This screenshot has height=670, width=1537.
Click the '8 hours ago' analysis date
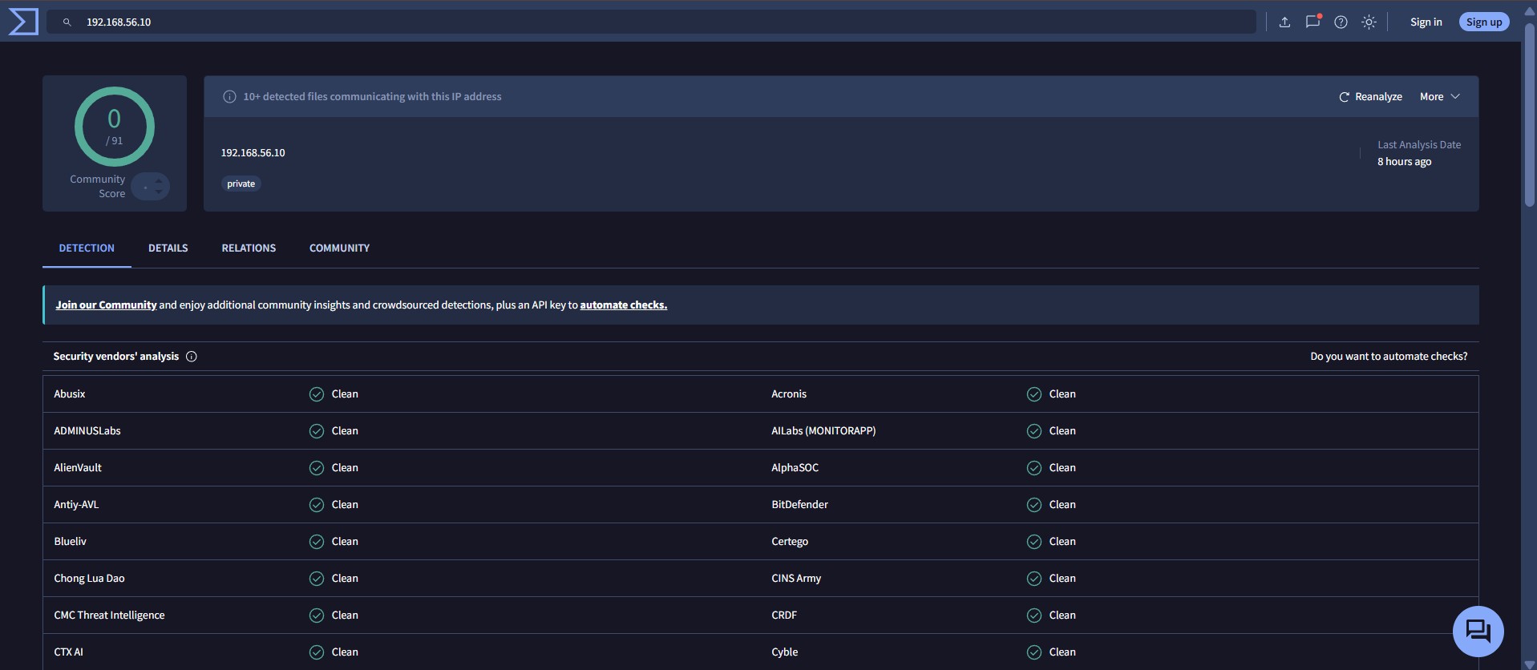tap(1404, 162)
